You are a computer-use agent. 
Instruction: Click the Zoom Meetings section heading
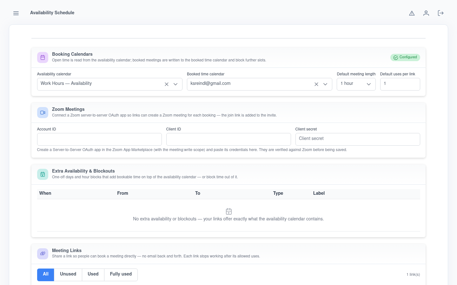[68, 109]
